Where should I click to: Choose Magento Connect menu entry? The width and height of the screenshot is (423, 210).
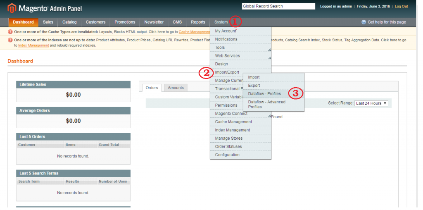coord(241,114)
